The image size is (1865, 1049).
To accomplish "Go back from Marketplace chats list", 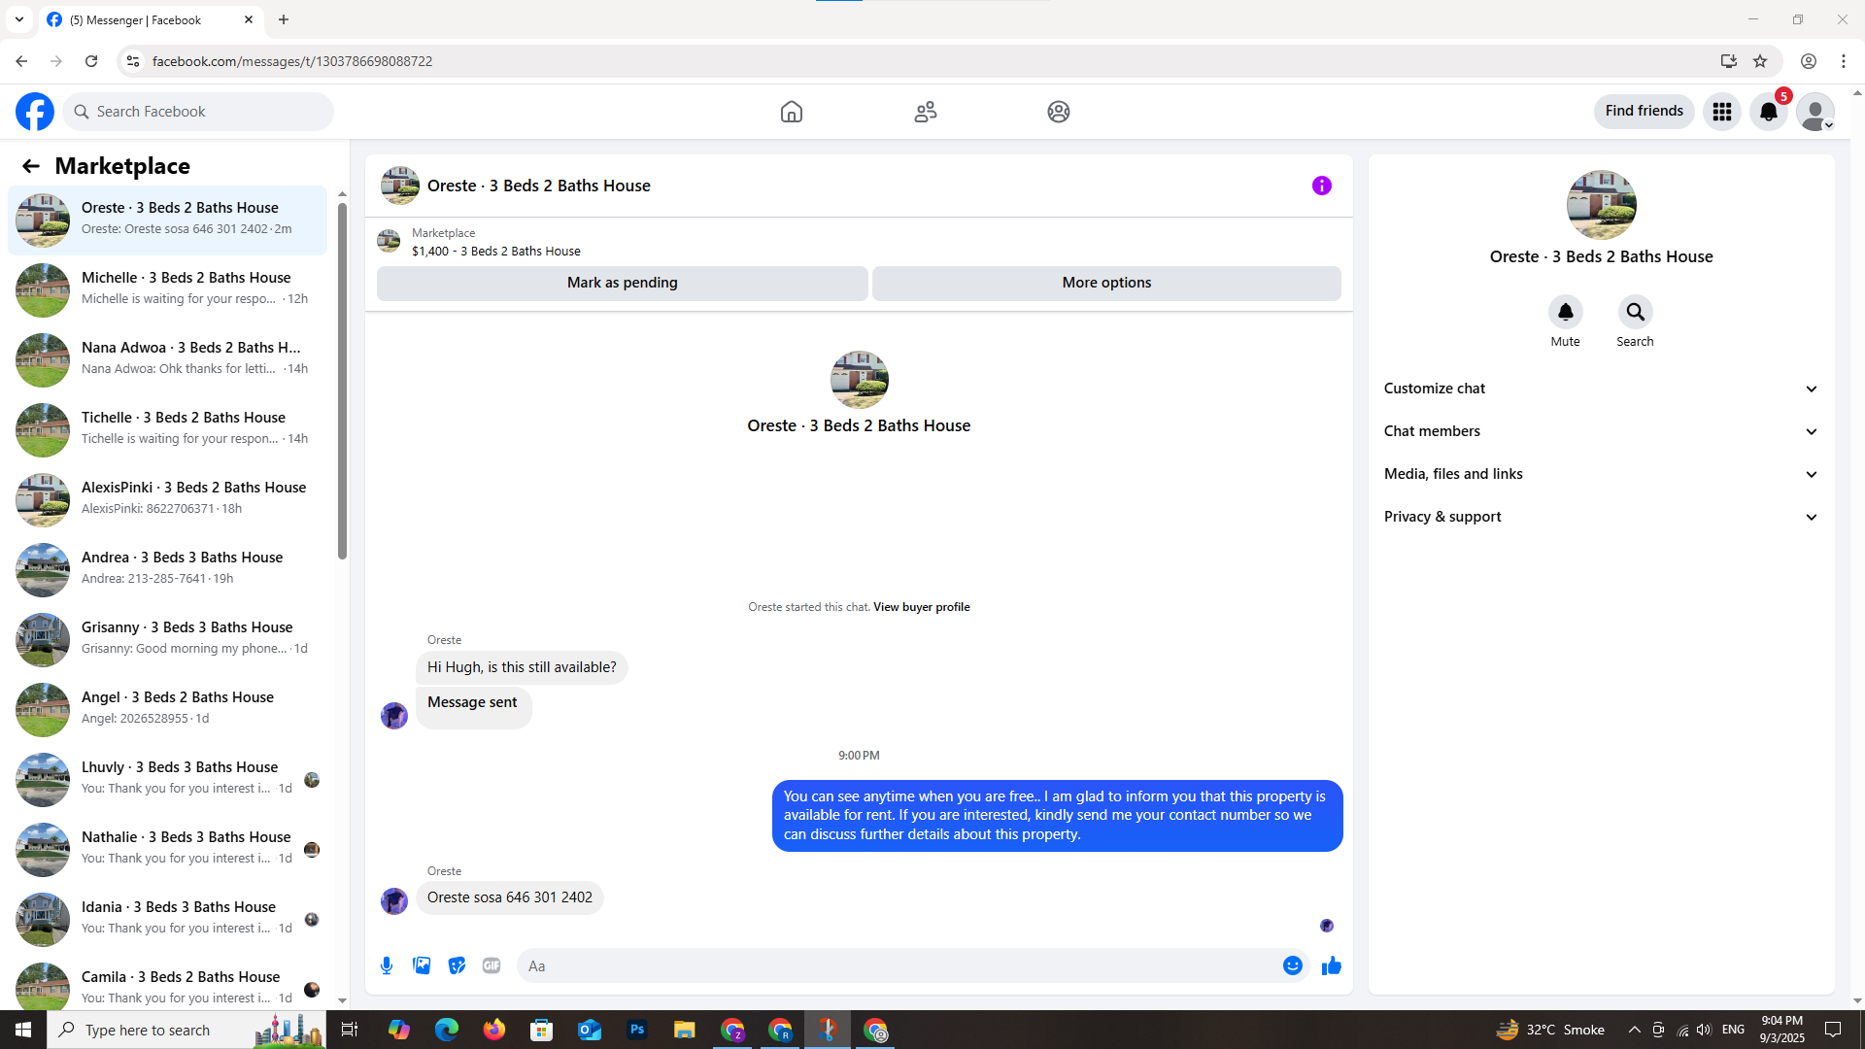I will click(31, 166).
